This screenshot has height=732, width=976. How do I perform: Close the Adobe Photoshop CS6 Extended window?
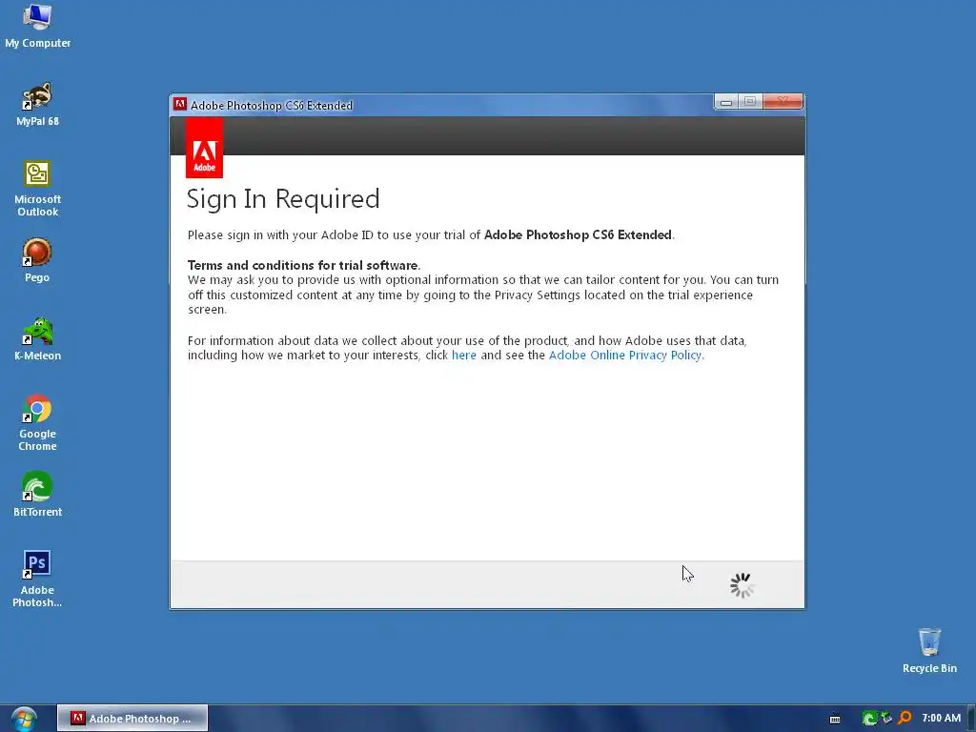click(783, 102)
